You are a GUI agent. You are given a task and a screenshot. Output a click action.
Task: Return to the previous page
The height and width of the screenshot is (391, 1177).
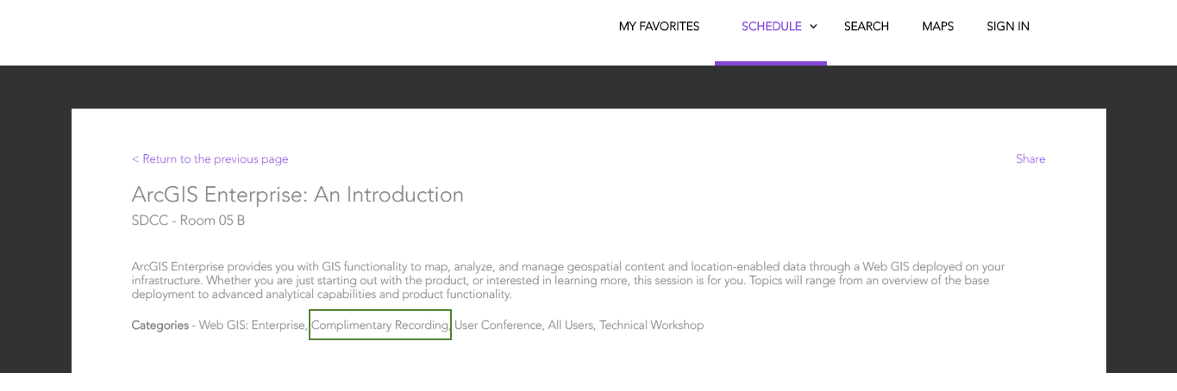210,159
